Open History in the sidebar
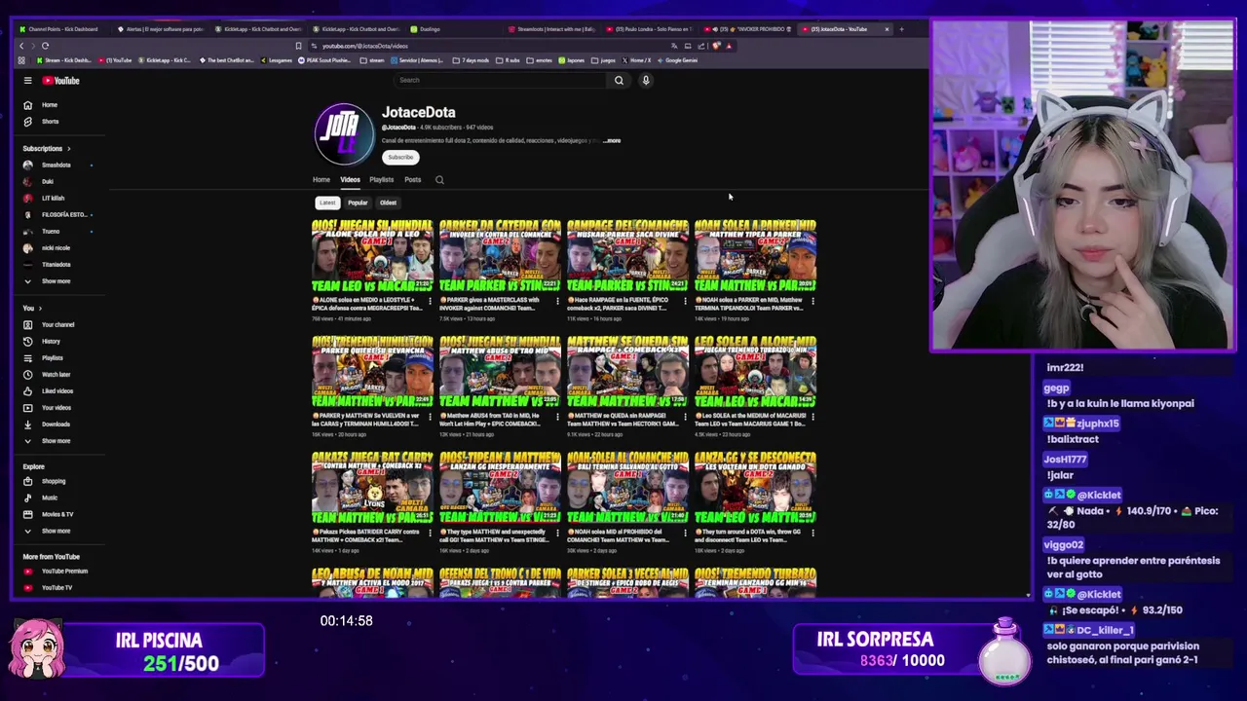This screenshot has width=1247, height=701. pos(49,342)
